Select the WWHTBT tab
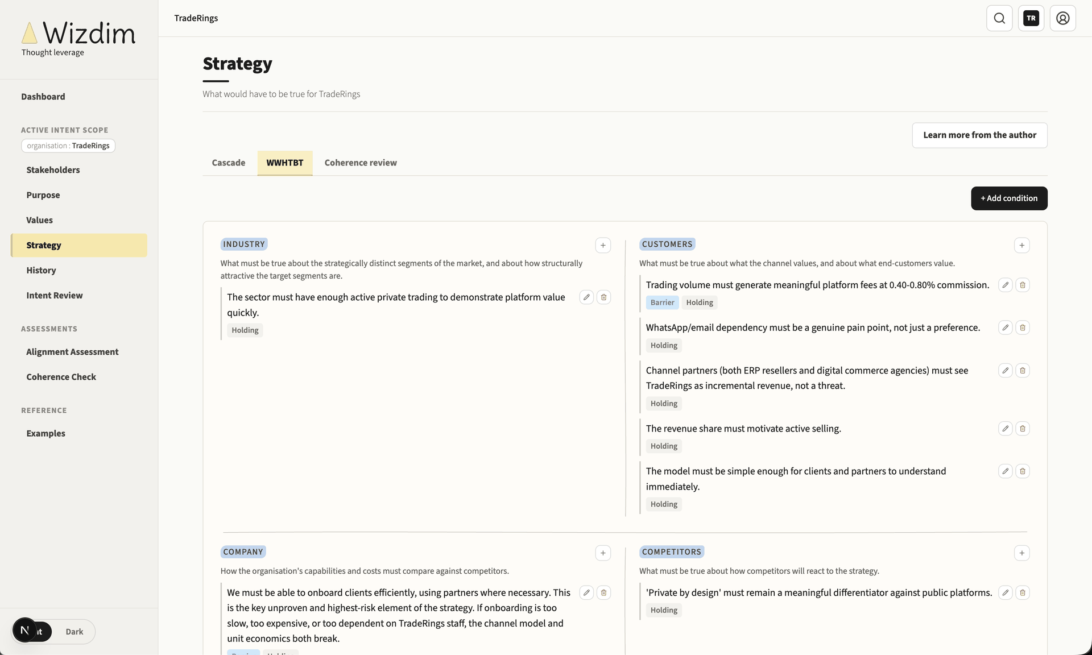This screenshot has width=1092, height=655. (x=285, y=163)
